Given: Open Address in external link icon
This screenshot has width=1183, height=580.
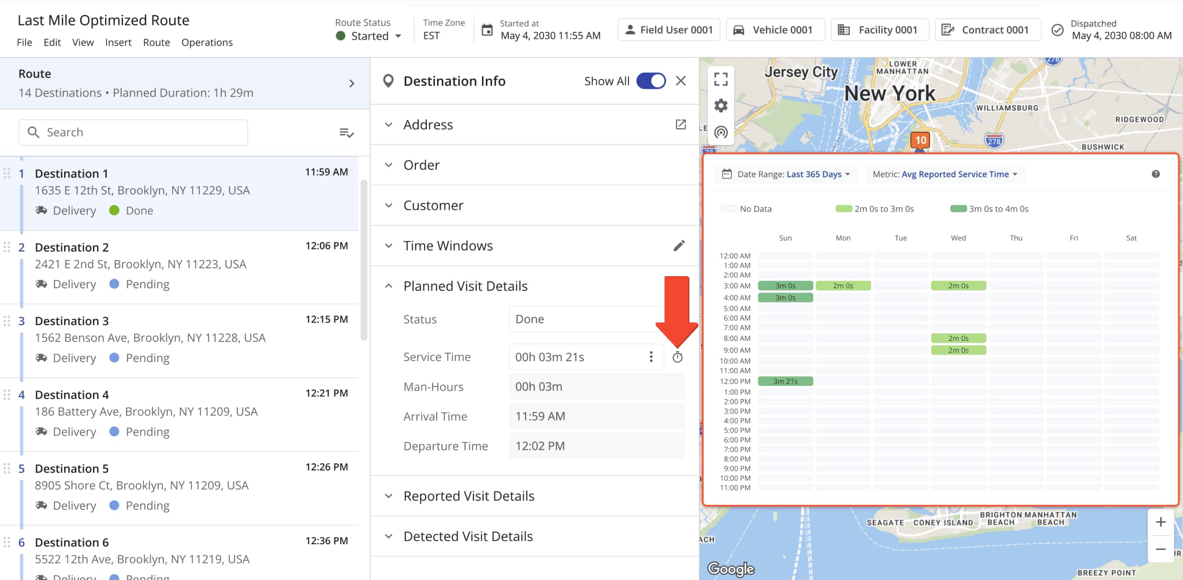Looking at the screenshot, I should (680, 125).
